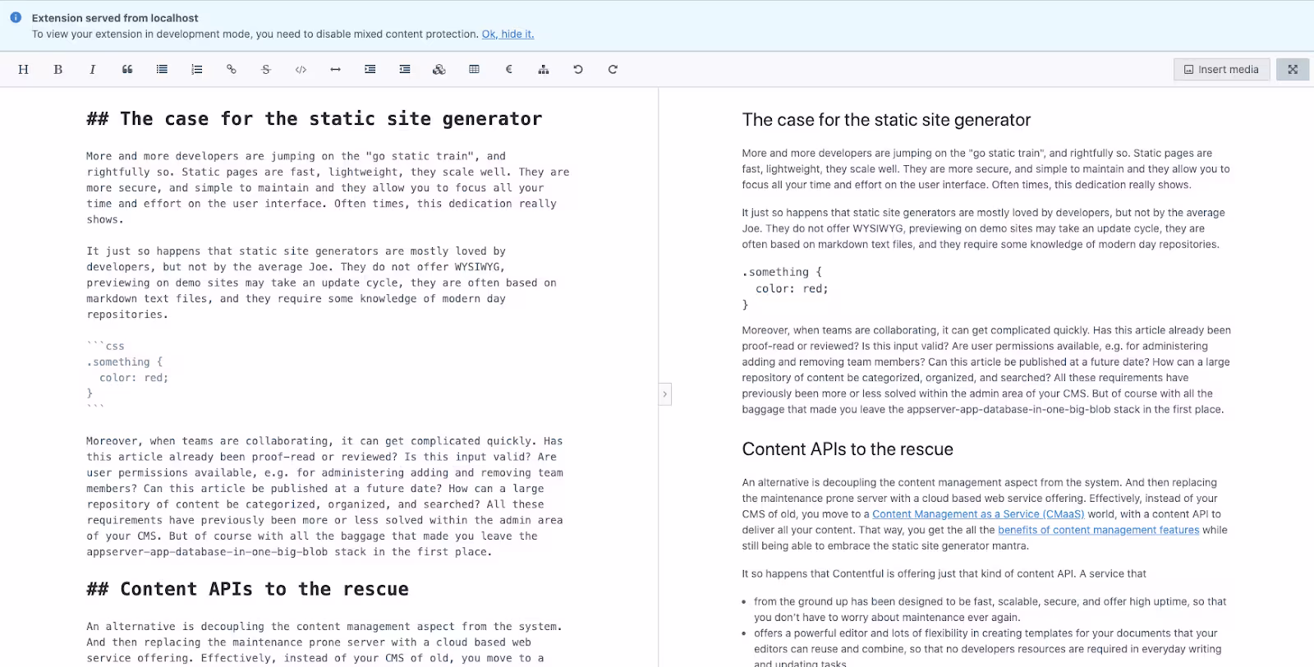Undo the last edit

click(578, 70)
